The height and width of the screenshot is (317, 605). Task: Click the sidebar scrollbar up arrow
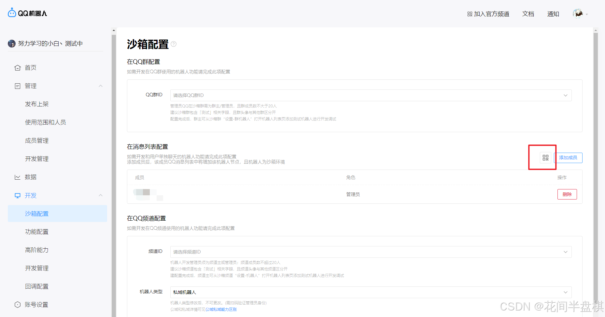[x=114, y=30]
